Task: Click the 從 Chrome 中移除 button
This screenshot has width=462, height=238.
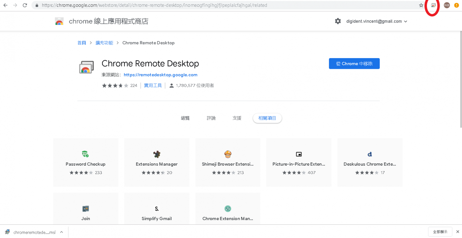Action: pos(354,64)
